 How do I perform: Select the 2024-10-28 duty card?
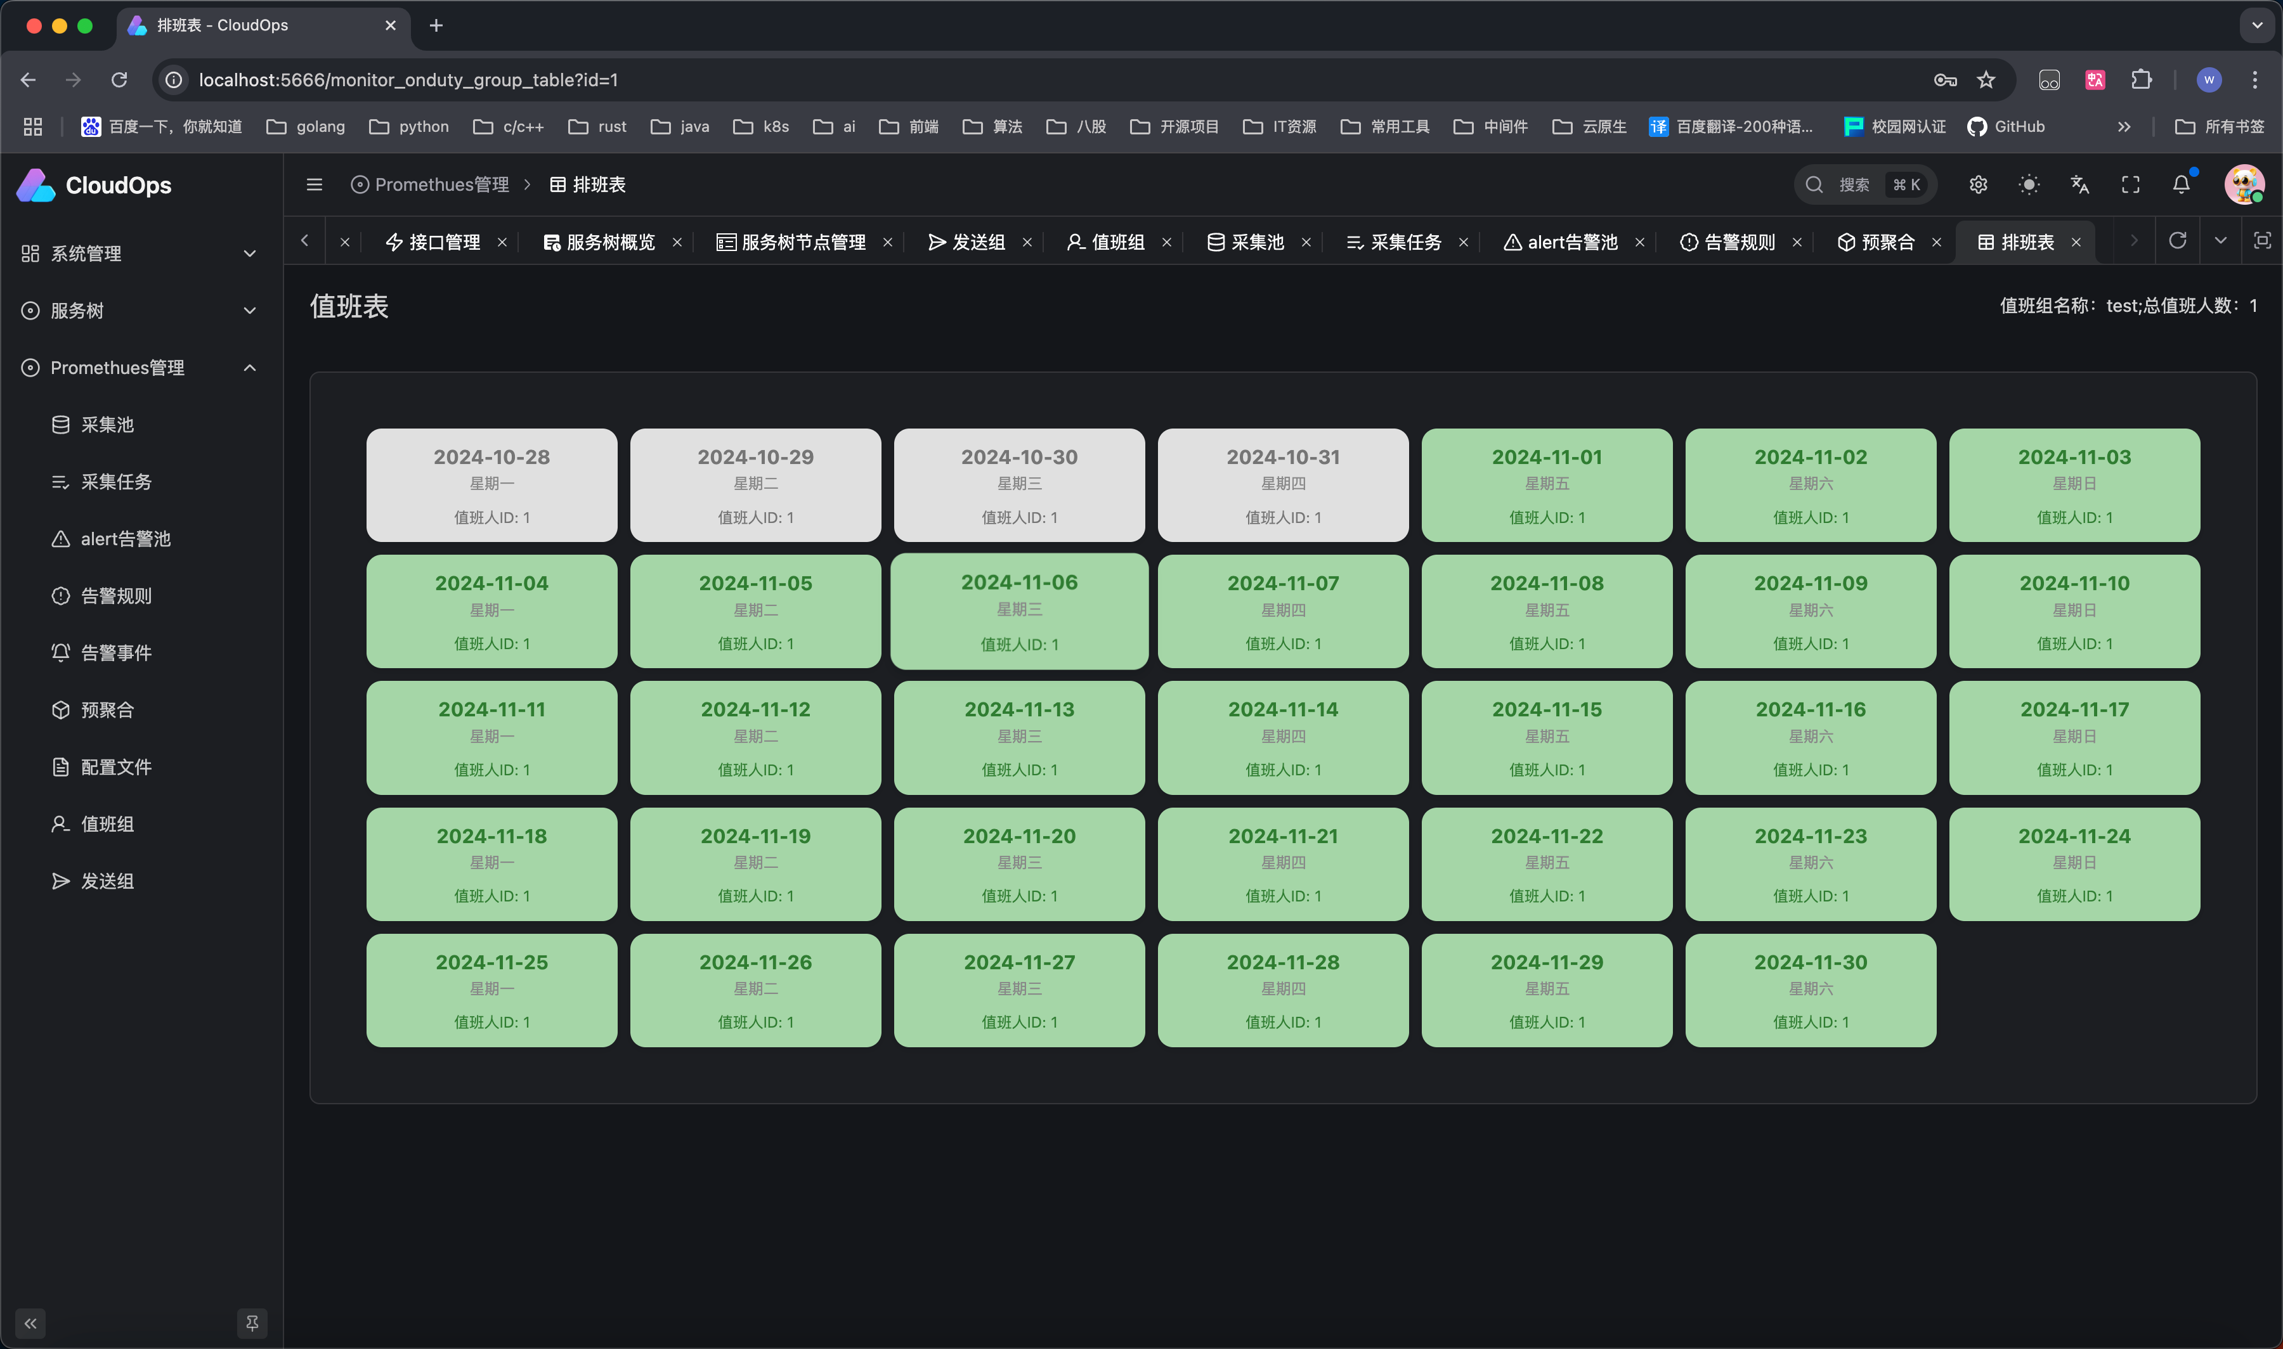(492, 486)
